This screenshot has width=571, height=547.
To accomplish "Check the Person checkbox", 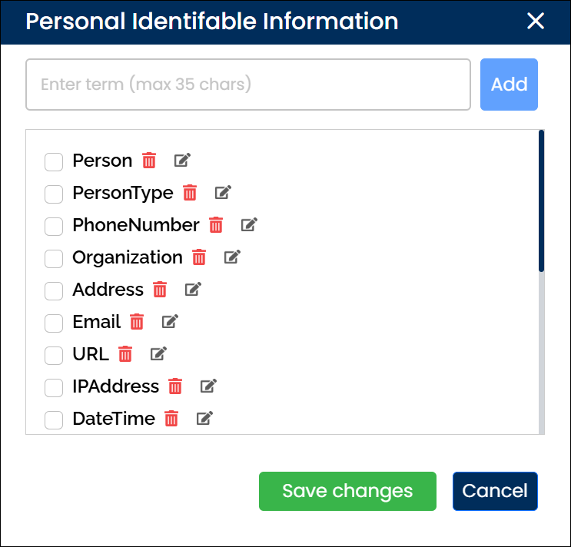I will click(x=54, y=162).
